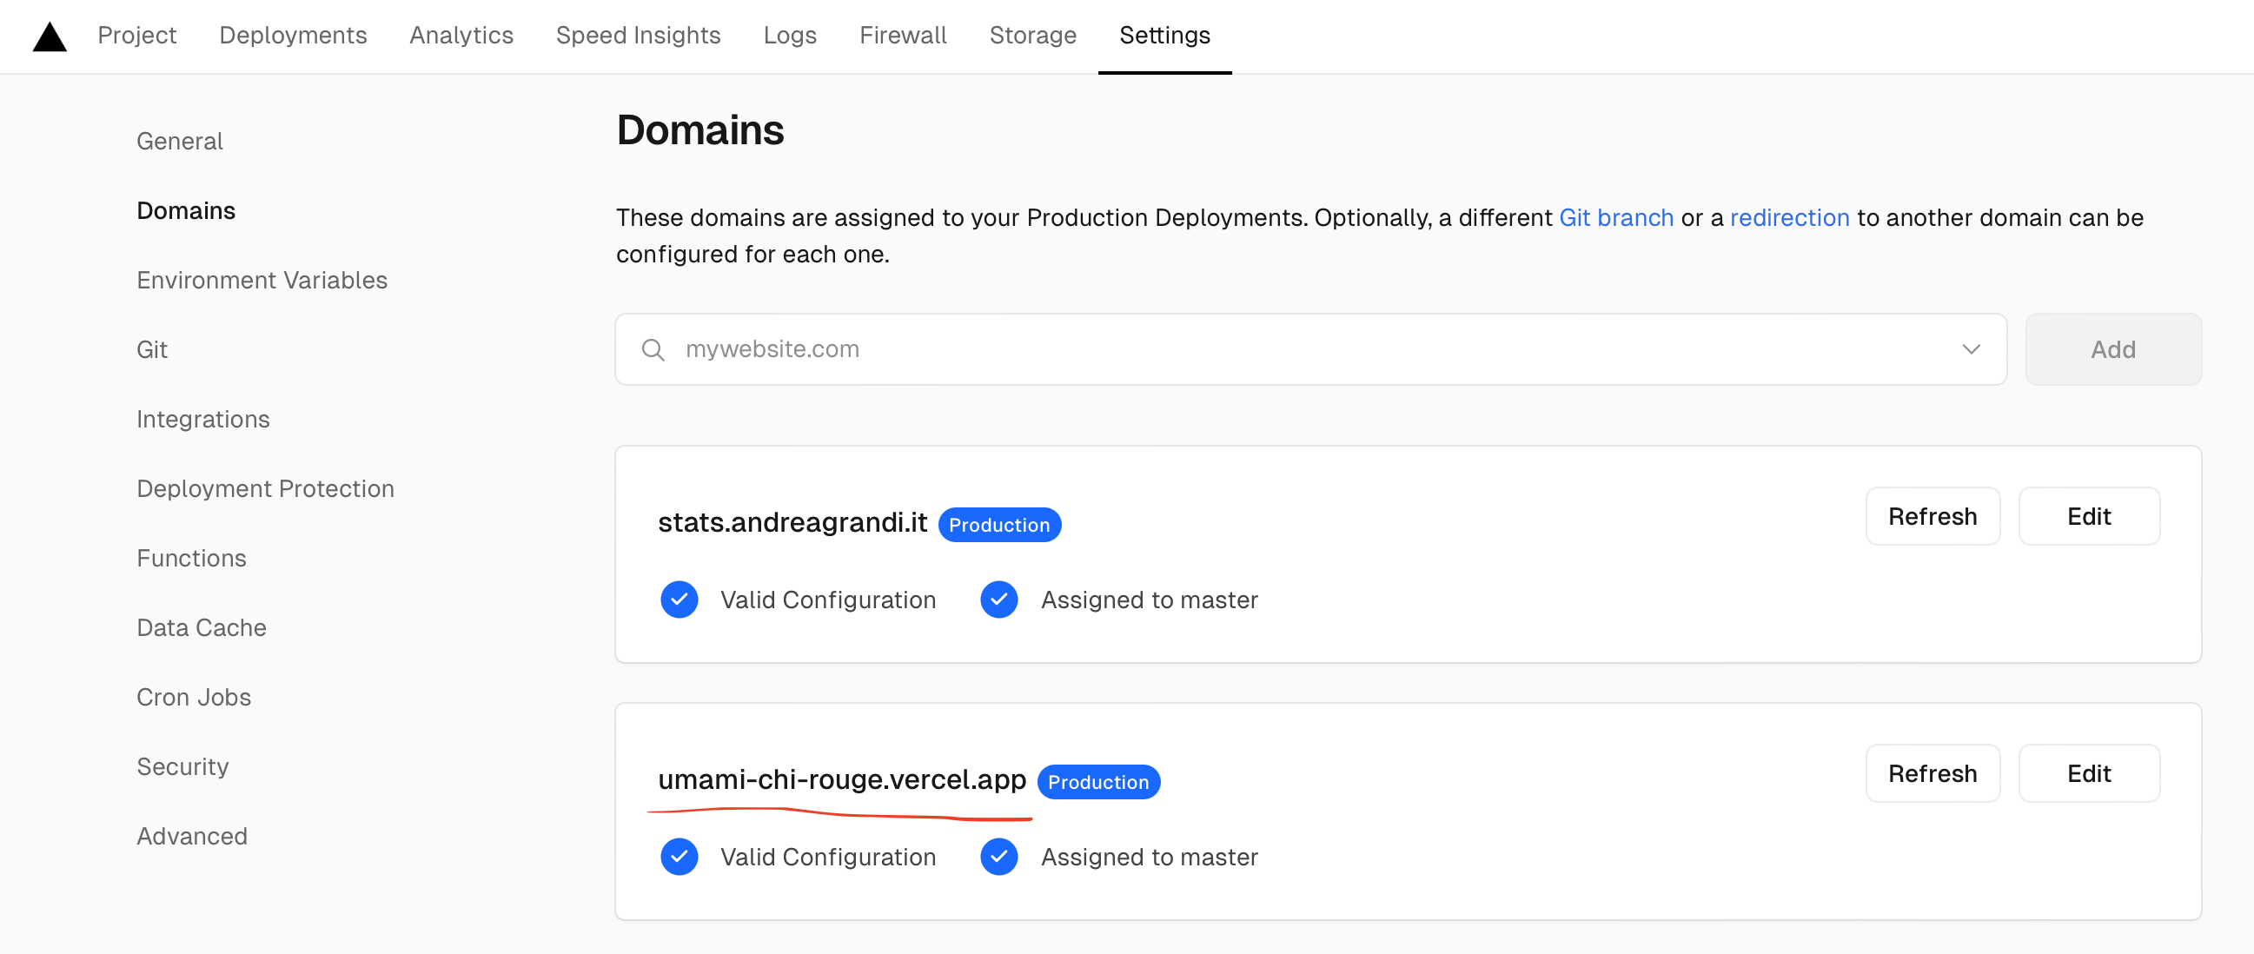Open Security settings in the sidebar

[182, 766]
